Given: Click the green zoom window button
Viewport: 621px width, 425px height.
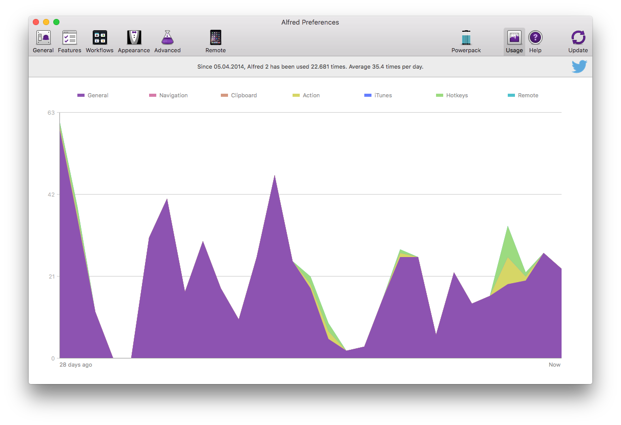Looking at the screenshot, I should (x=56, y=22).
